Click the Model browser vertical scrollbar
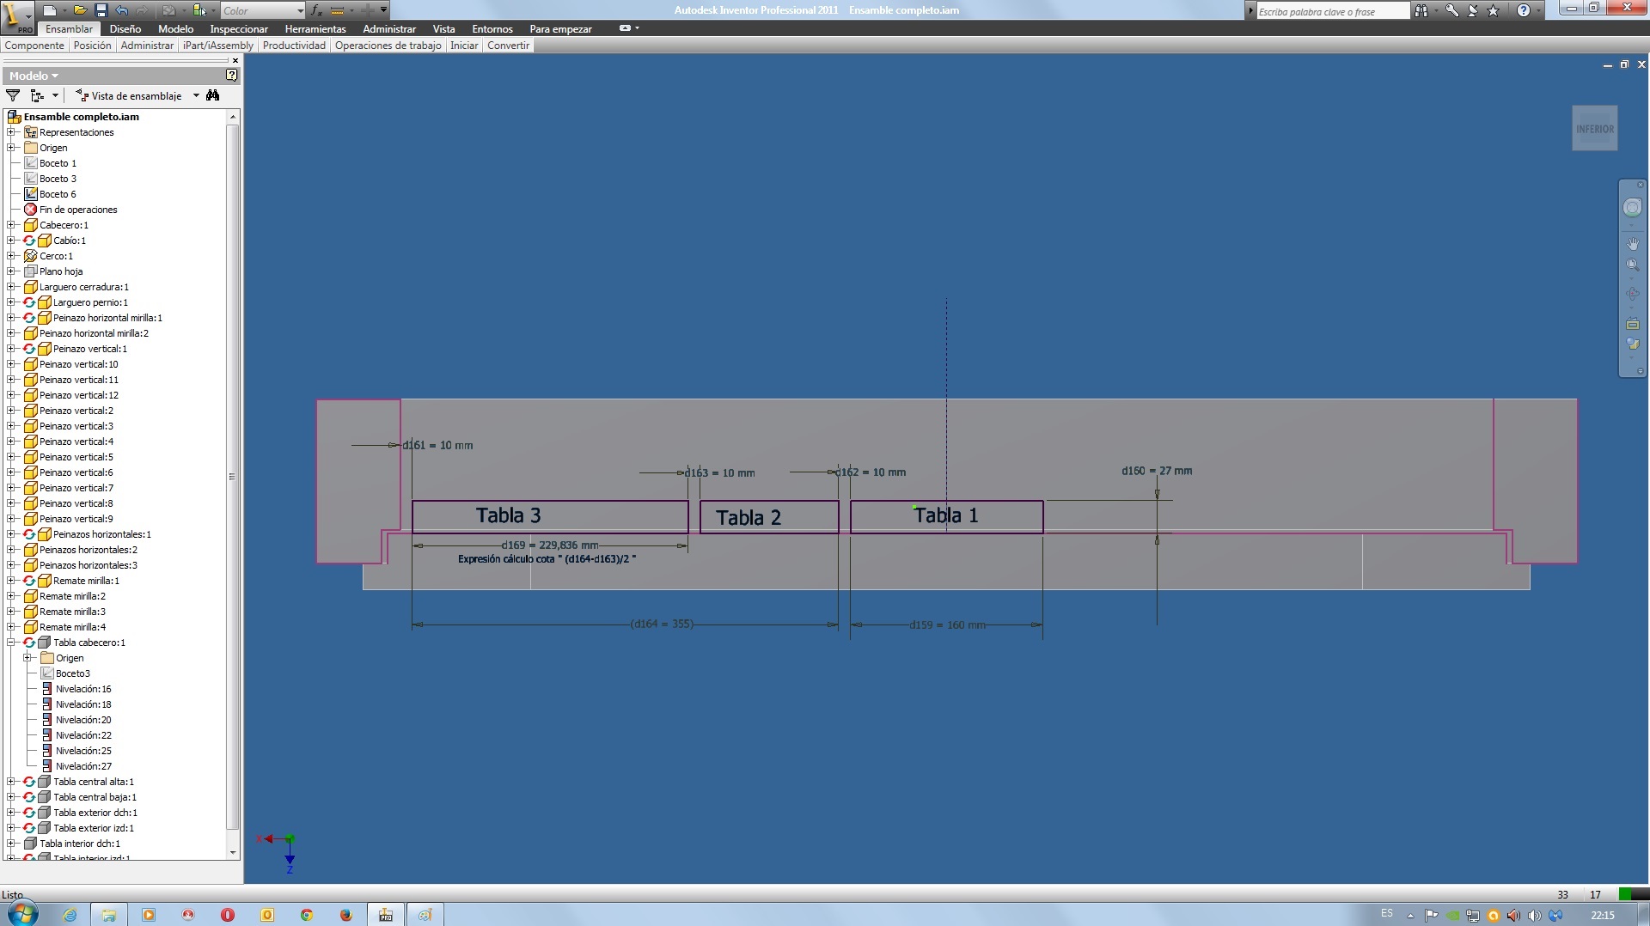1650x926 pixels. [x=232, y=477]
